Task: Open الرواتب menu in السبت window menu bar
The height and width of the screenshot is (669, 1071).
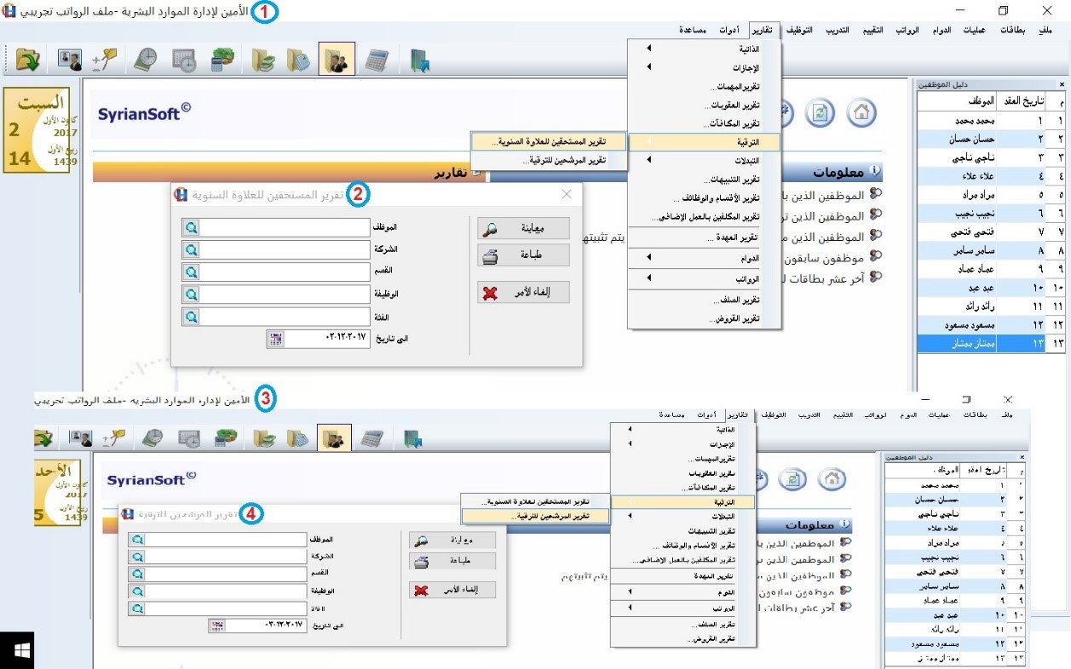Action: 907,31
